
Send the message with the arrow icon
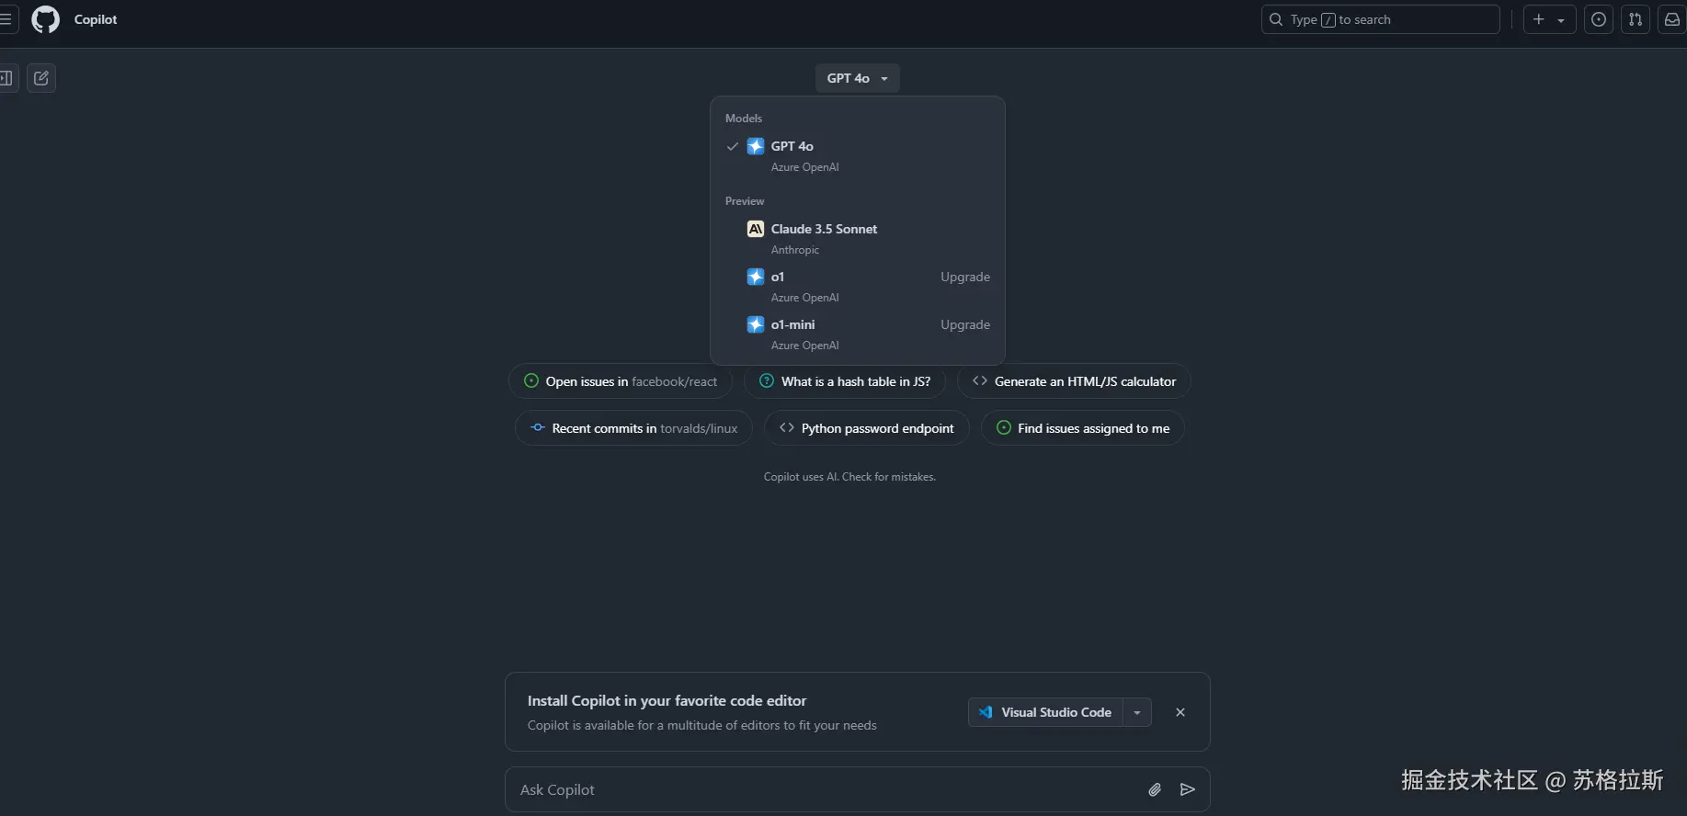click(x=1188, y=789)
